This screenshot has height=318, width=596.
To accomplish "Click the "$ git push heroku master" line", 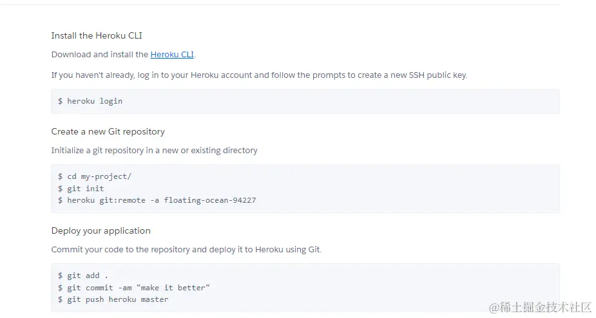I will click(x=113, y=299).
